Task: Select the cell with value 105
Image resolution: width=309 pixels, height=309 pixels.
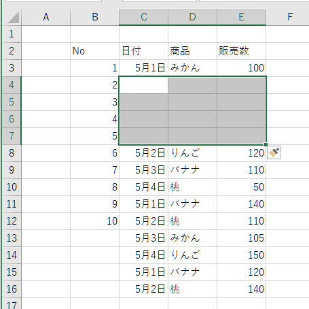Action: [241, 238]
